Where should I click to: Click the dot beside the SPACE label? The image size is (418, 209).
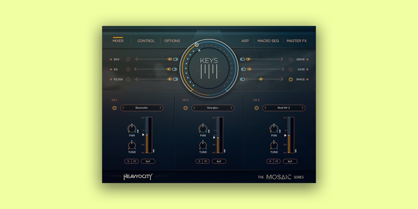click(x=307, y=79)
